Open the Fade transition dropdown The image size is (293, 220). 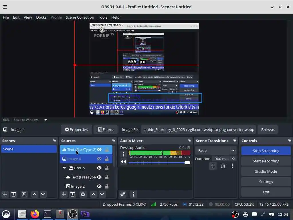click(x=233, y=150)
